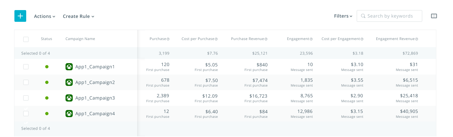Click the info icon beside Purchase header
Screen dimensions: 453x137
pyautogui.click(x=168, y=39)
